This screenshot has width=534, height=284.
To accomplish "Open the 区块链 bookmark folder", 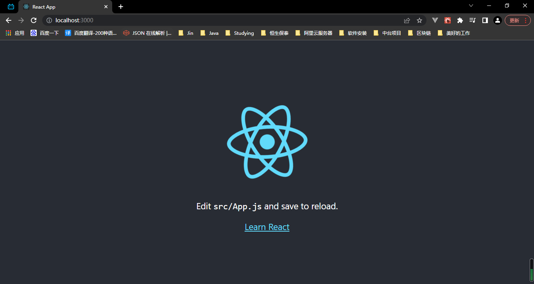I will pos(419,33).
